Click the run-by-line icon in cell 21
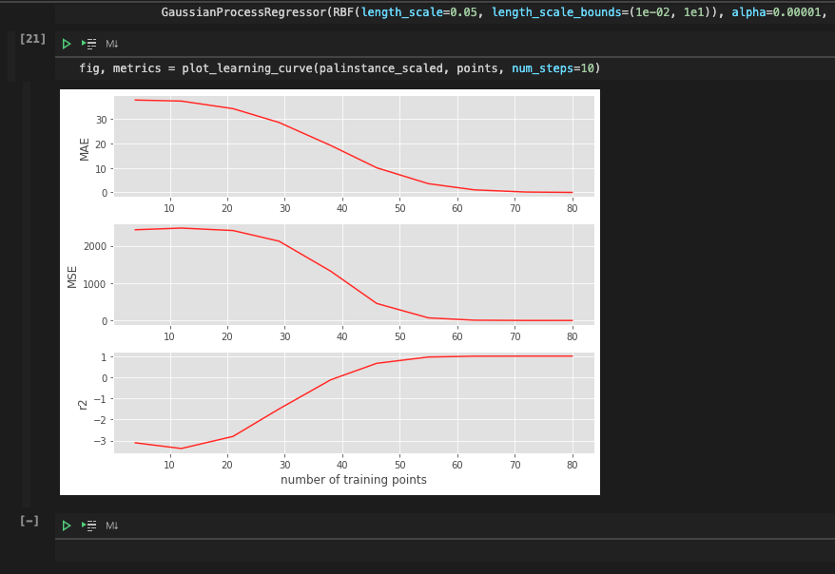 tap(89, 44)
